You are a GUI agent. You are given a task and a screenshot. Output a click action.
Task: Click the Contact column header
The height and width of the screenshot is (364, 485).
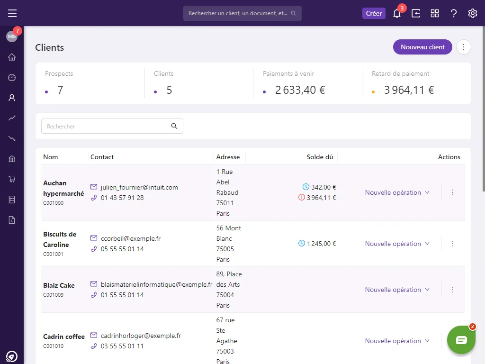[102, 157]
